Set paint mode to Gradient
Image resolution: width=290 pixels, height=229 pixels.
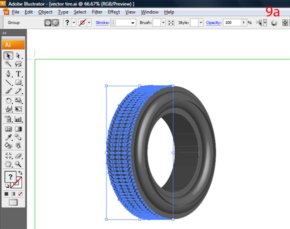click(13, 194)
